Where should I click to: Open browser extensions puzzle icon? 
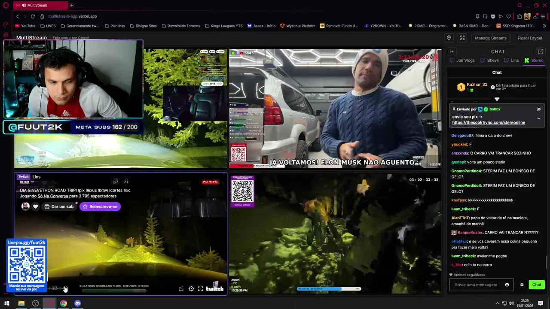(x=519, y=16)
